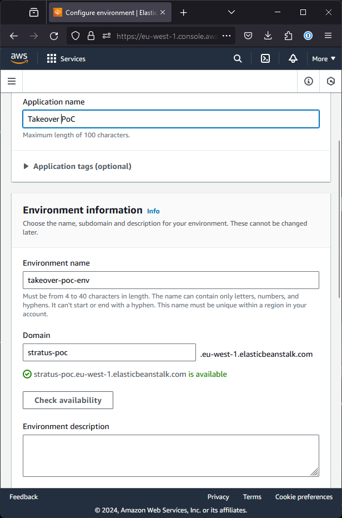Expand Application tags (optional) section
The width and height of the screenshot is (342, 518).
click(77, 166)
